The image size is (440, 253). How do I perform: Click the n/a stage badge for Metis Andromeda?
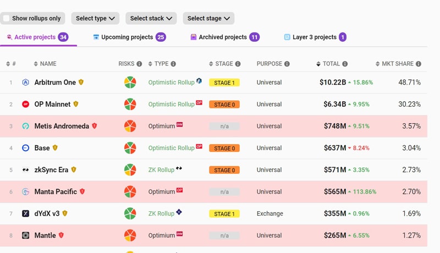pyautogui.click(x=224, y=127)
